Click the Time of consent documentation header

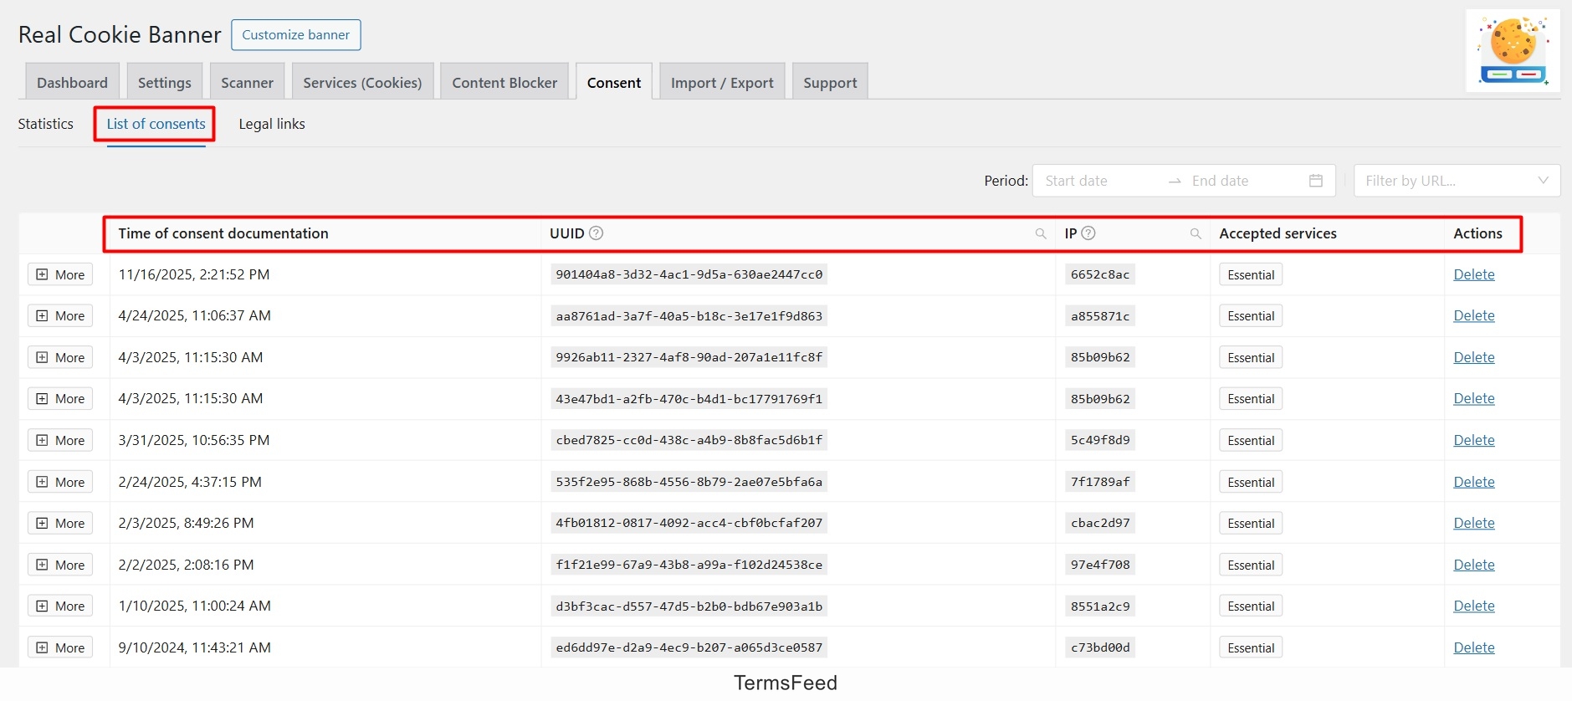pyautogui.click(x=223, y=233)
